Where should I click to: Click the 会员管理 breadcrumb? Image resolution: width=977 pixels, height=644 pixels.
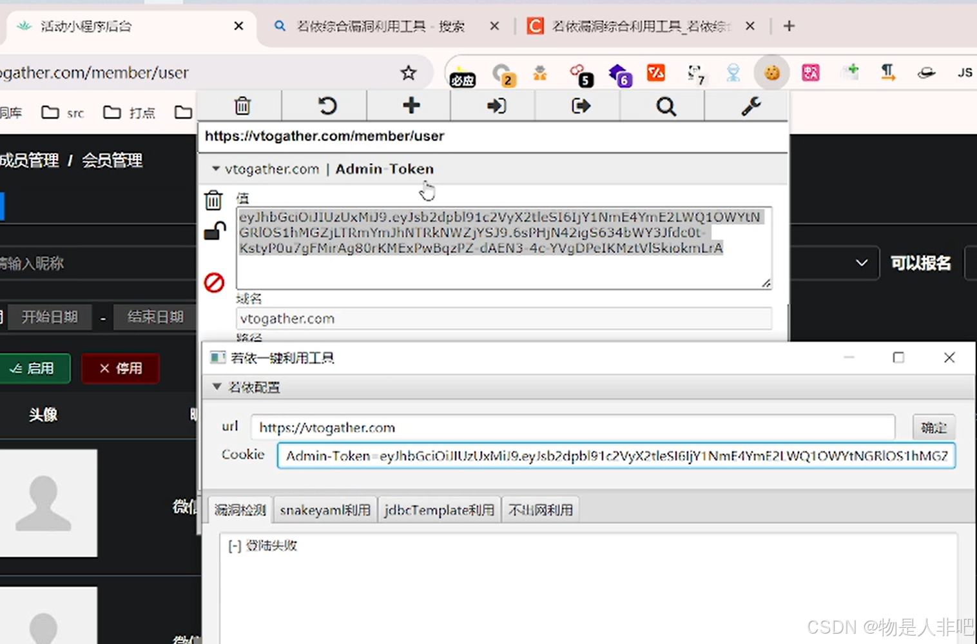(112, 160)
